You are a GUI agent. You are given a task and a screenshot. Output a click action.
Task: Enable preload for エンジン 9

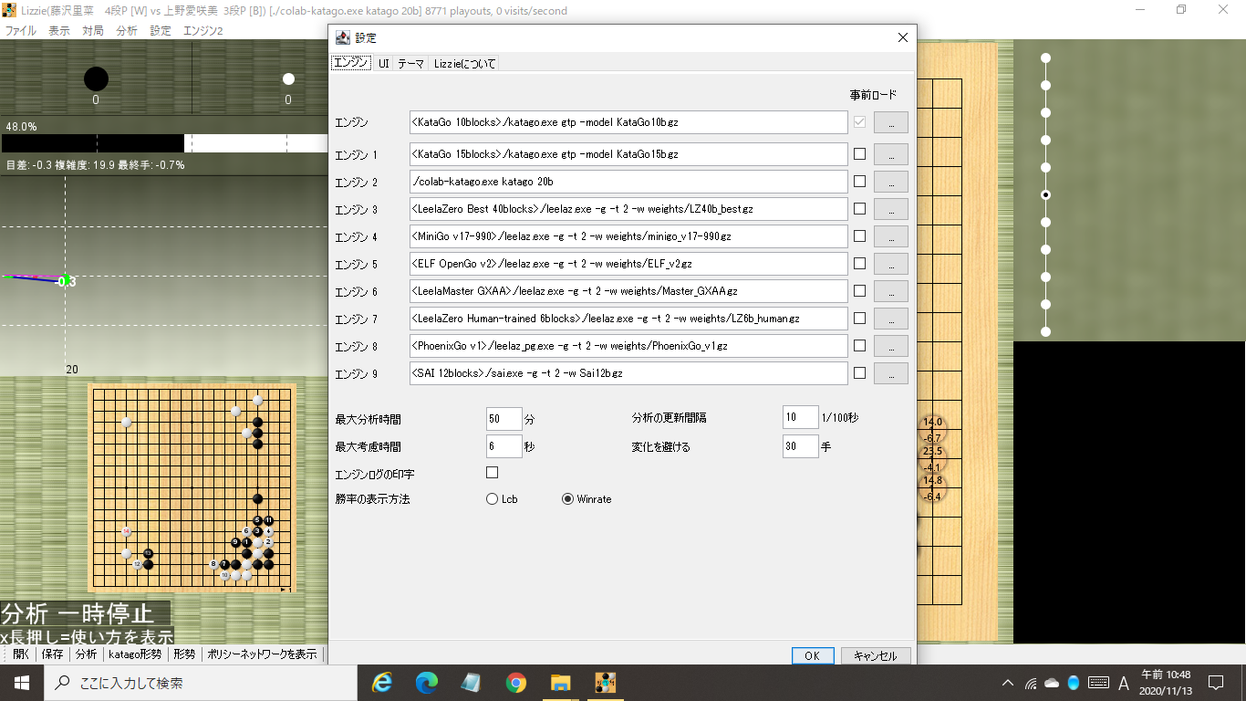(x=859, y=372)
